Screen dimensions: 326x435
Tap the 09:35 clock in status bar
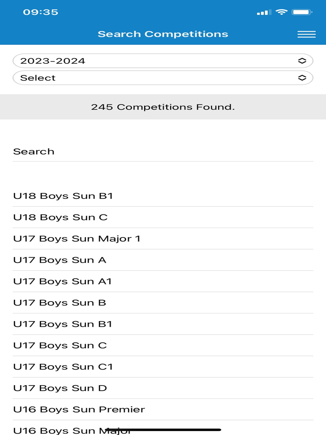[40, 12]
